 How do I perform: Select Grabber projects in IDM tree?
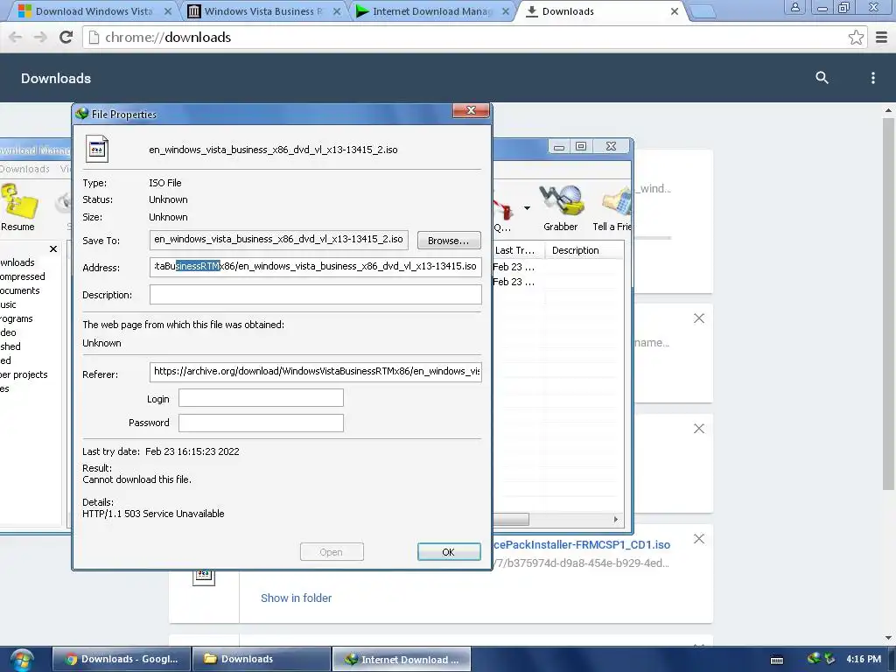coord(24,374)
